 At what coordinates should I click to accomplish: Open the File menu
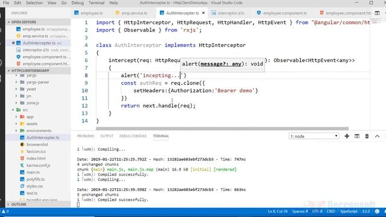[6, 2]
